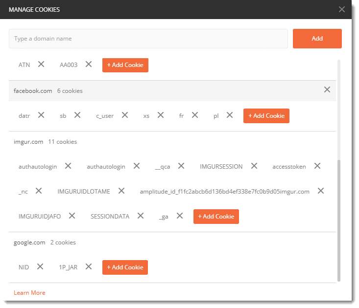Delete the NID cookie under google.com
The width and height of the screenshot is (359, 308).
(x=40, y=266)
